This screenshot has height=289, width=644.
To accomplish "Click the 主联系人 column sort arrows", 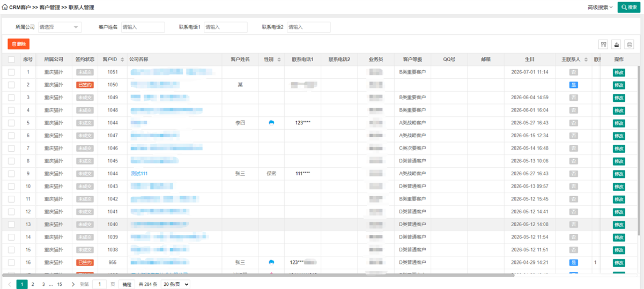I will click(x=585, y=60).
